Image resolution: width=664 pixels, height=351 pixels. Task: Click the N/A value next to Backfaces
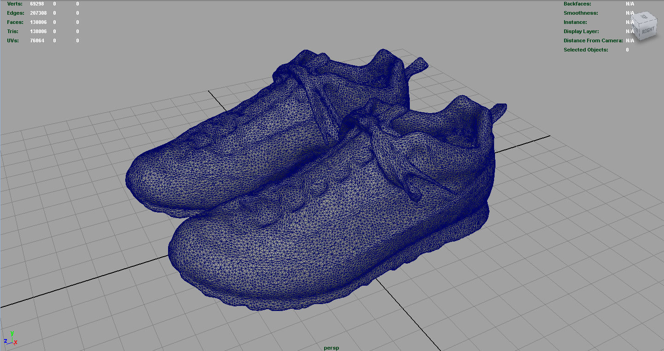click(x=630, y=4)
